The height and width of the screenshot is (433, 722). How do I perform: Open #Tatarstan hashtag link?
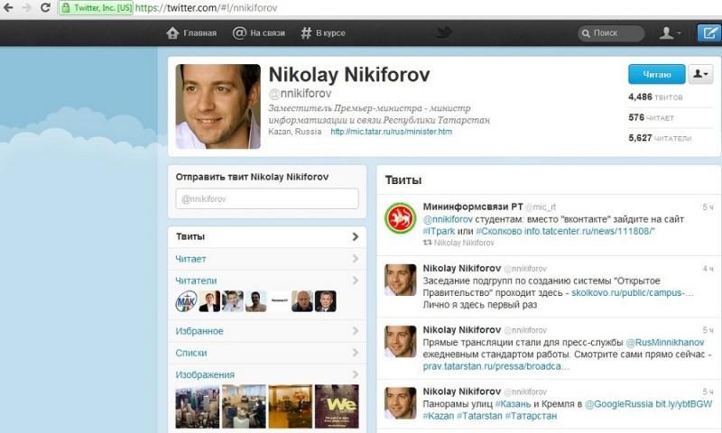tap(479, 416)
